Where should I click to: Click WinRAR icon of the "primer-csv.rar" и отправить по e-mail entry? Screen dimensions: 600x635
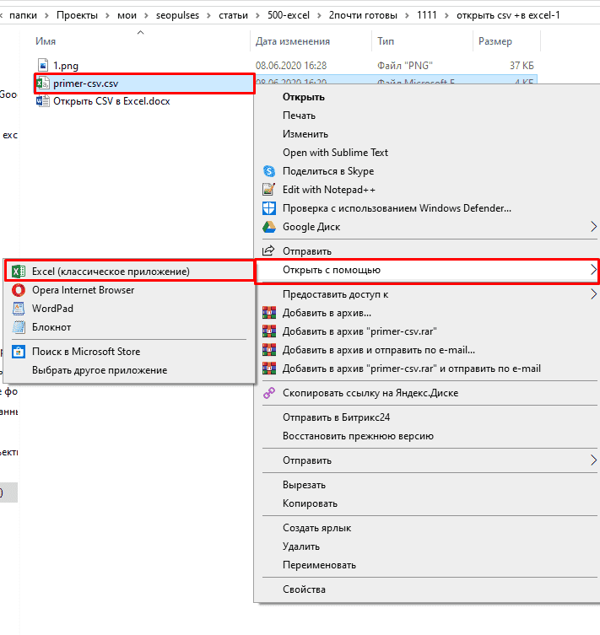click(269, 369)
